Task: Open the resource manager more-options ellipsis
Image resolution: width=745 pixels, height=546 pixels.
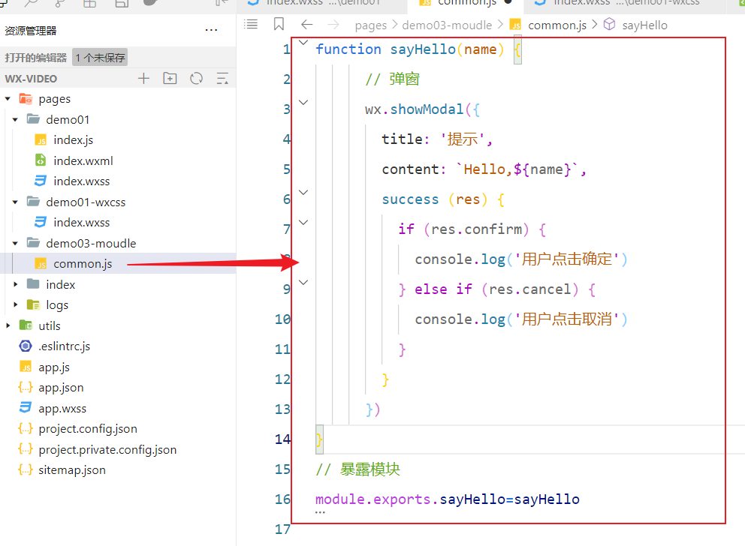Action: [211, 30]
